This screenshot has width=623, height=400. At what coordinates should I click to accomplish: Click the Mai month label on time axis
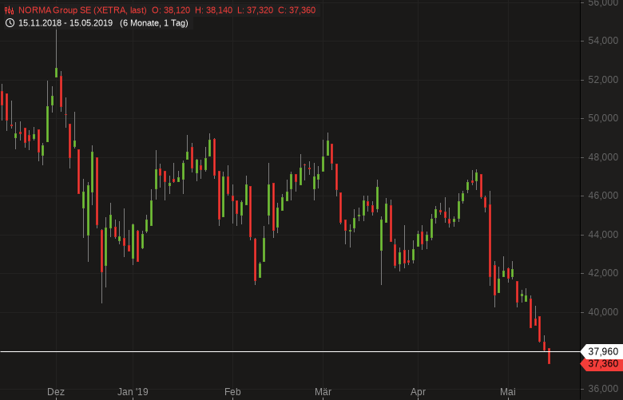508,392
